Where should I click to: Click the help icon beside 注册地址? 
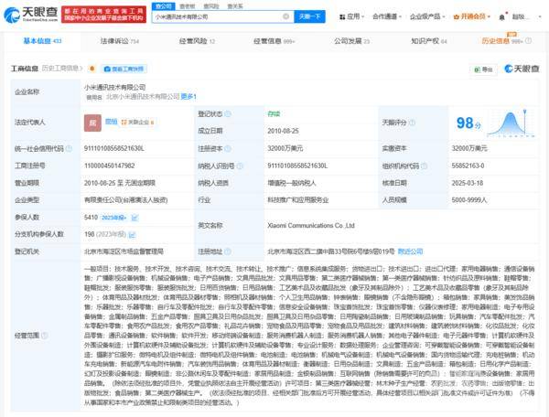pos(228,251)
